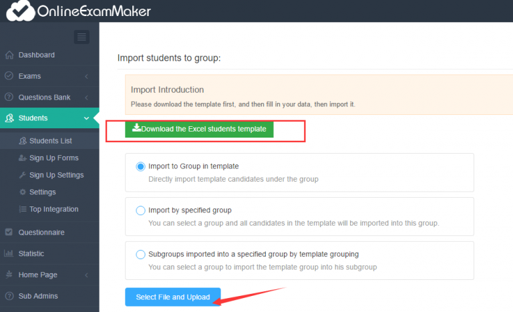The height and width of the screenshot is (312, 513).
Task: Click the Dashboard home icon
Action: tap(9, 55)
